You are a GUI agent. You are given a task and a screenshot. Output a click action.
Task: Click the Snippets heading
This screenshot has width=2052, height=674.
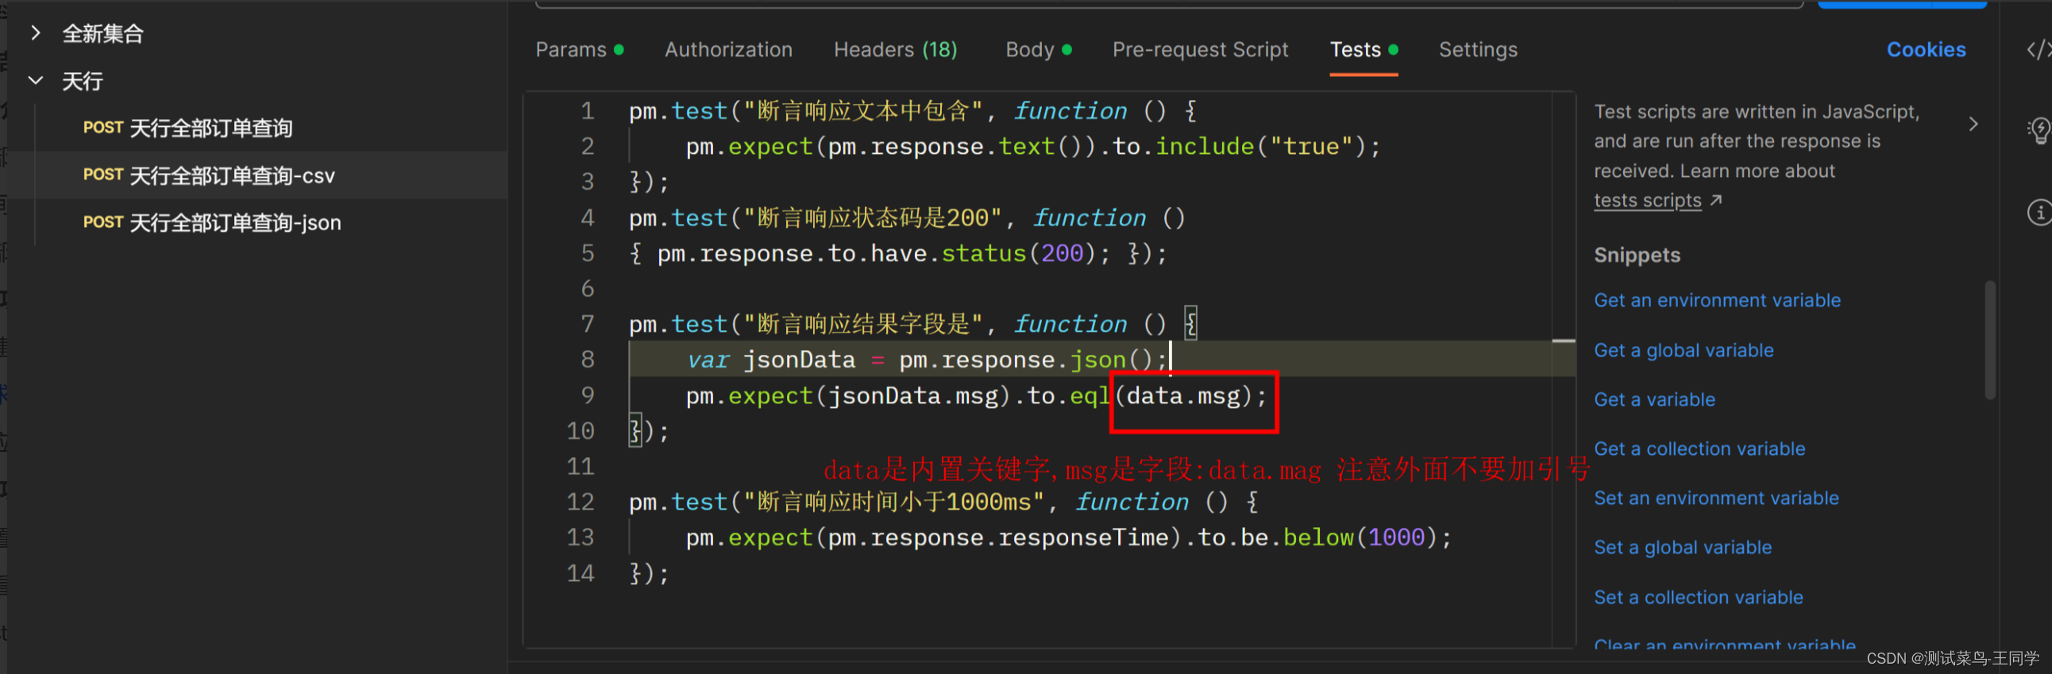pos(1637,256)
